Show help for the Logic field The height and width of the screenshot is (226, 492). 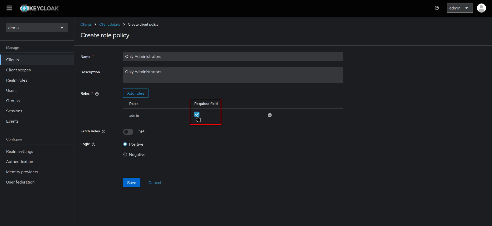point(94,144)
